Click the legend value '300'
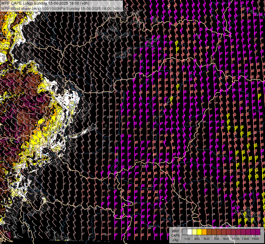 (x=197, y=239)
